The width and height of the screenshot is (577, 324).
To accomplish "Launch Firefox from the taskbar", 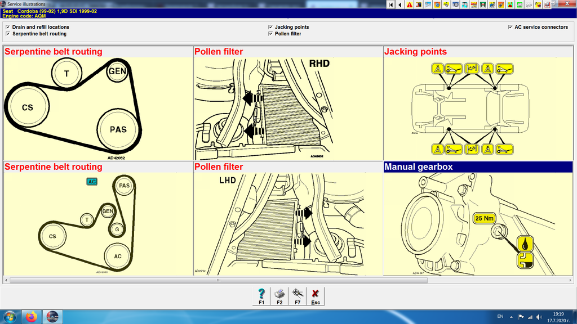I will [x=32, y=317].
